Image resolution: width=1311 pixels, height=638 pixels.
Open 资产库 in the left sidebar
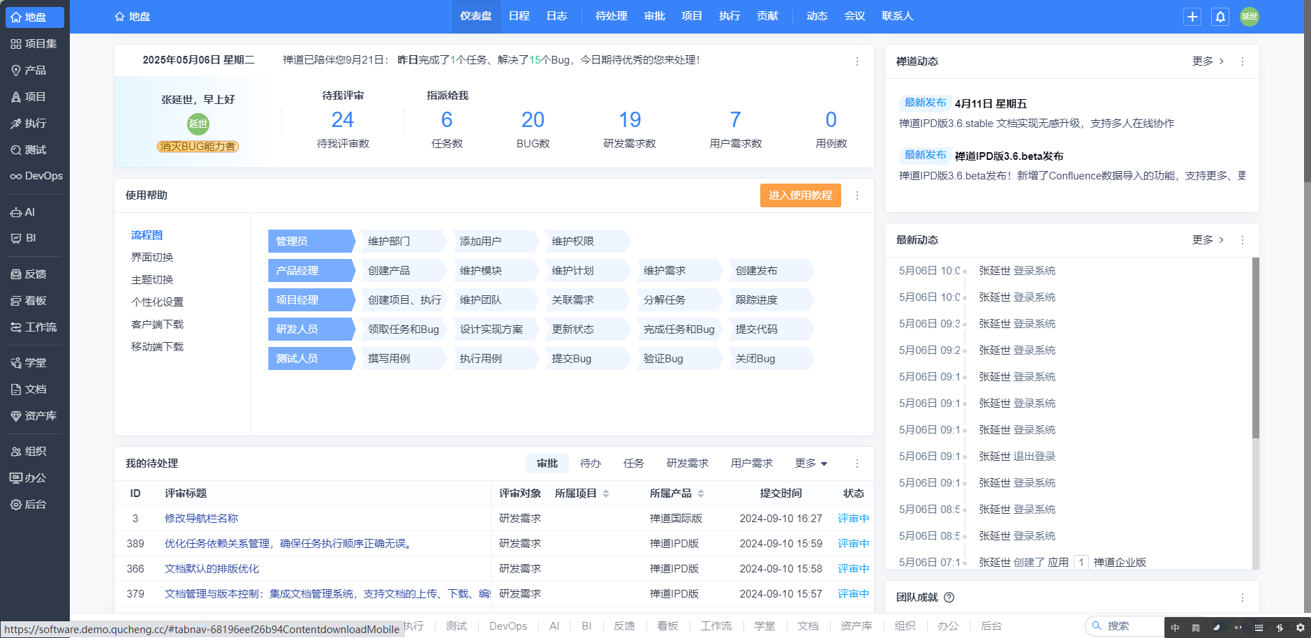[x=34, y=415]
